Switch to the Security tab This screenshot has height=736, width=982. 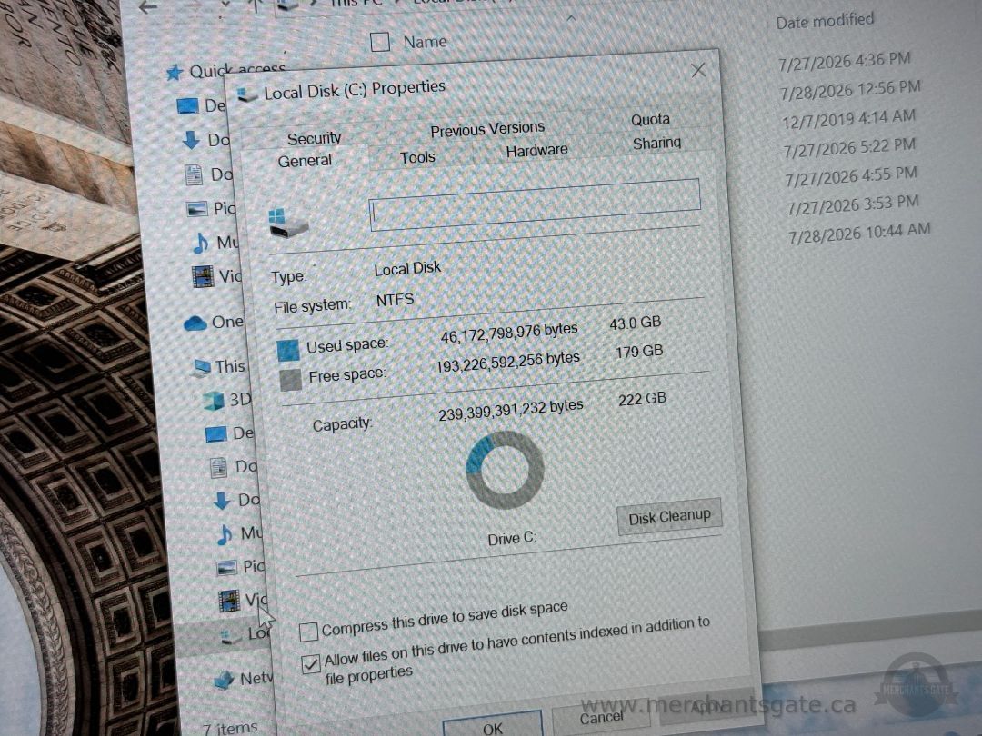[314, 138]
